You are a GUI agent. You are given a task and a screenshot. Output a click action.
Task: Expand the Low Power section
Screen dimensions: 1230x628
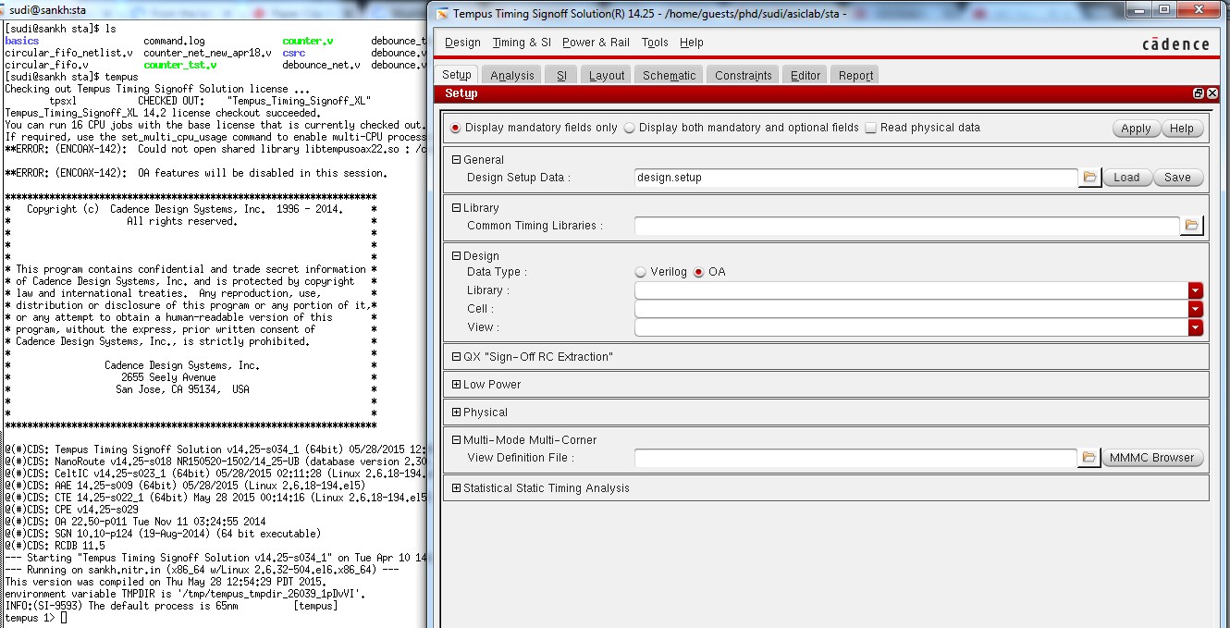pyautogui.click(x=456, y=385)
